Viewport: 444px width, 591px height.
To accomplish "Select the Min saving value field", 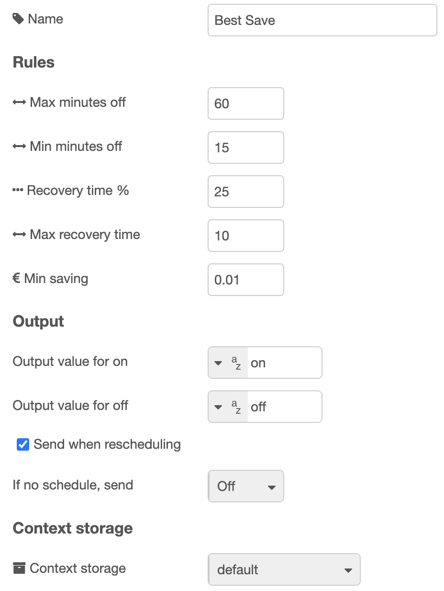I will point(245,280).
